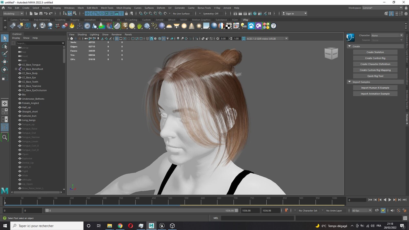Select Samurai_bun in the Outliner
This screenshot has height=230, width=409.
[x=29, y=116]
